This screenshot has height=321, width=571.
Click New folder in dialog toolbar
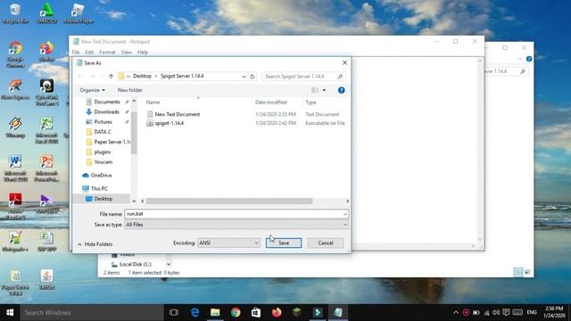click(129, 90)
